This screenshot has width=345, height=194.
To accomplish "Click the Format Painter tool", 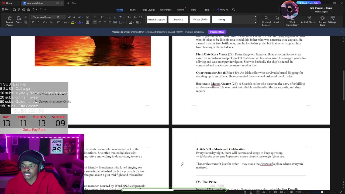I will point(10,21).
